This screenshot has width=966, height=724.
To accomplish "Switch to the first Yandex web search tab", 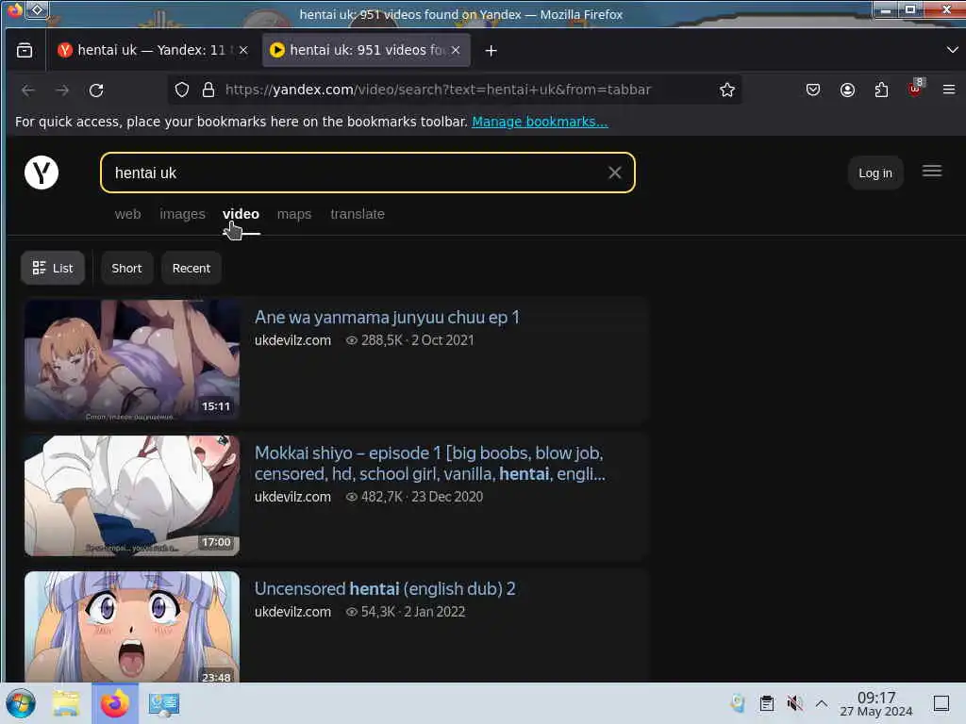I will click(153, 50).
